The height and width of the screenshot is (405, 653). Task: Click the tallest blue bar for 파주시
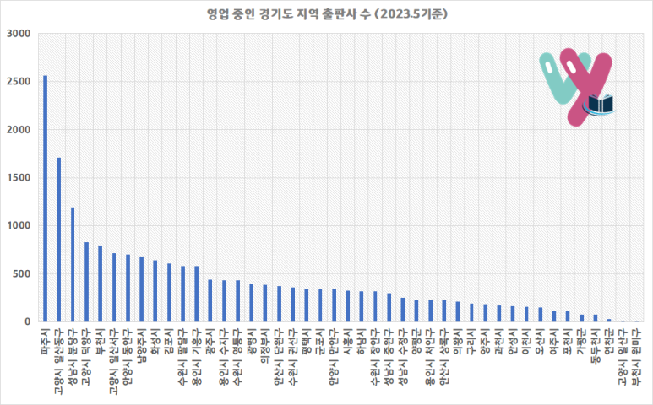(x=46, y=198)
